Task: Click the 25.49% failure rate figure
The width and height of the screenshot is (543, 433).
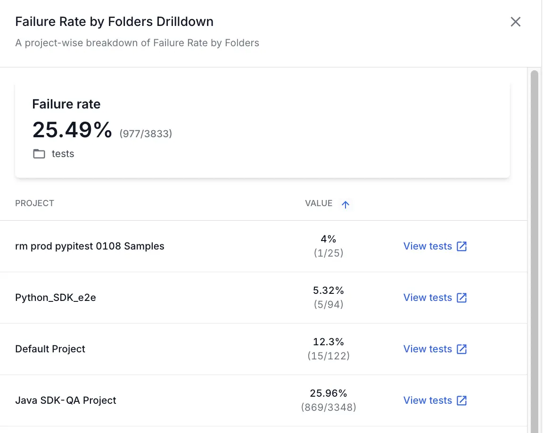Action: tap(72, 130)
